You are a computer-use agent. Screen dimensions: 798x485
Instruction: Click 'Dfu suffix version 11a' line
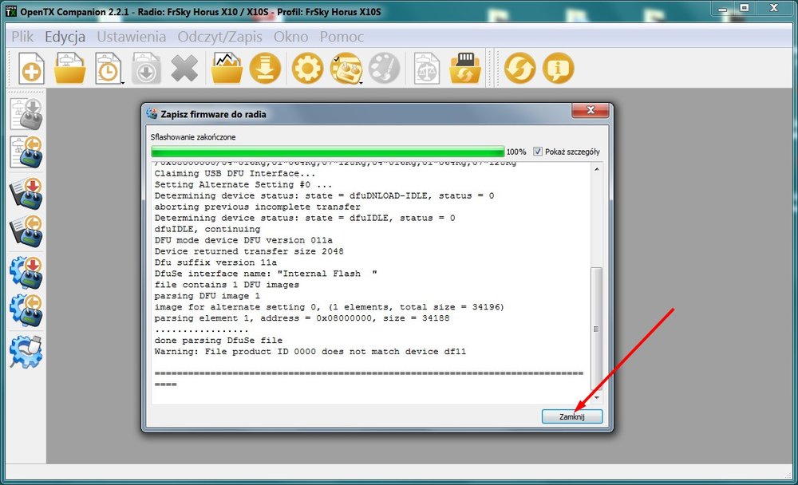point(215,262)
